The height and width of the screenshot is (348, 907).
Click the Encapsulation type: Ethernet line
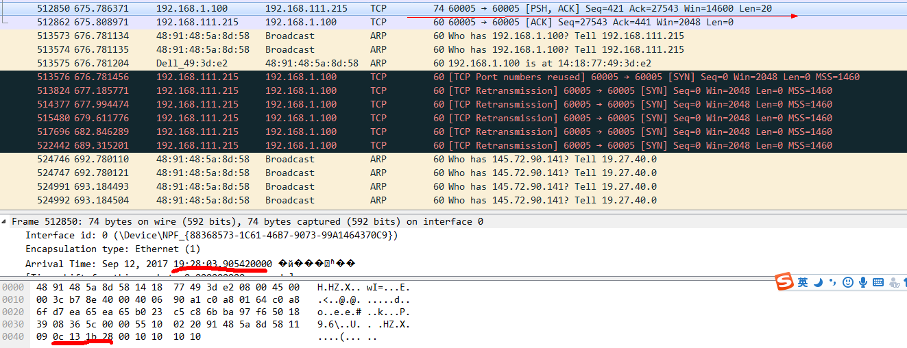(x=113, y=249)
